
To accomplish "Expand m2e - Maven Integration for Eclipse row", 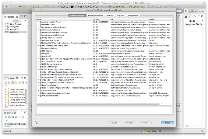I will (38, 69).
